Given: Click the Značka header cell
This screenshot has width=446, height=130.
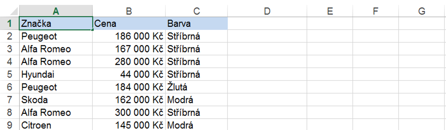Looking at the screenshot, I should (56, 23).
